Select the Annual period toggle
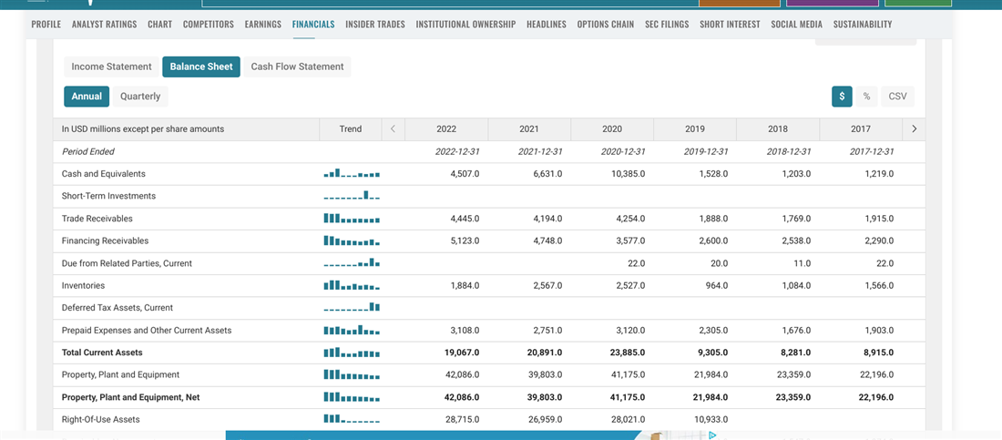This screenshot has width=1002, height=440. (x=87, y=97)
